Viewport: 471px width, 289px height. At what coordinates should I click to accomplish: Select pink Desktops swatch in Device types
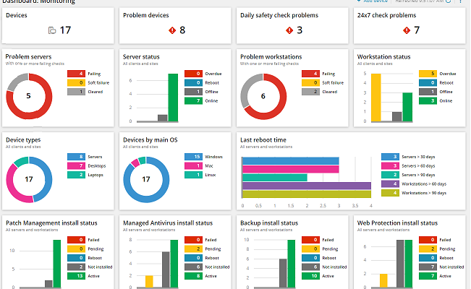(x=76, y=165)
